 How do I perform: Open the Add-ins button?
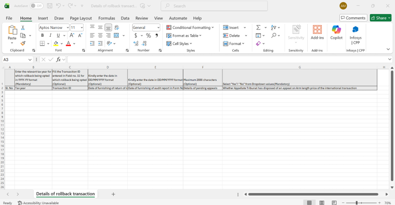pyautogui.click(x=317, y=32)
